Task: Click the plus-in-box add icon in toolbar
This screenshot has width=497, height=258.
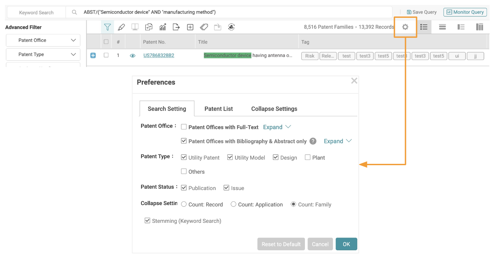Action: click(190, 27)
